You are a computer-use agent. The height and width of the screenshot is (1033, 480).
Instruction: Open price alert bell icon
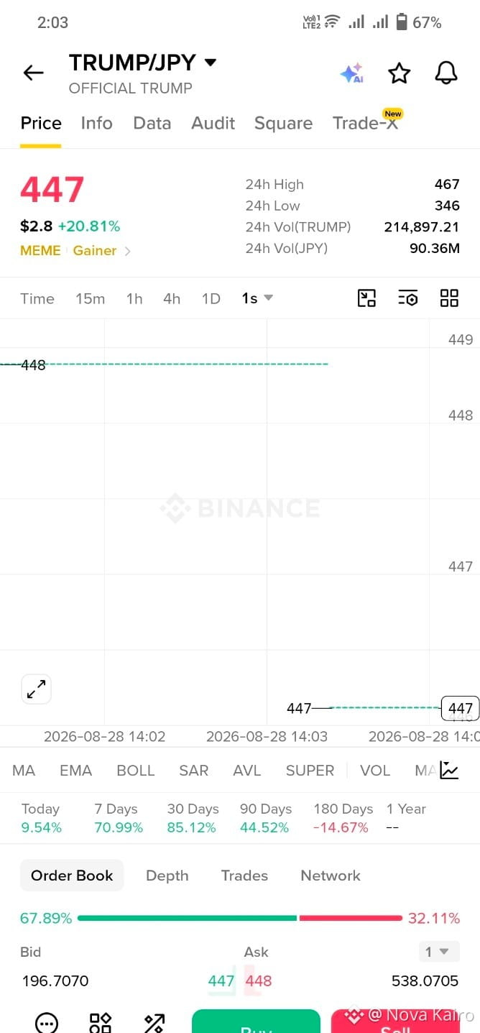point(446,73)
